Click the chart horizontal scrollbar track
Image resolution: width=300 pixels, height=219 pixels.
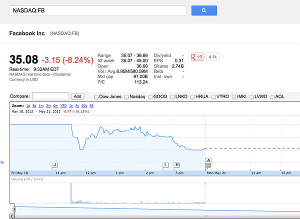pyautogui.click(x=157, y=216)
